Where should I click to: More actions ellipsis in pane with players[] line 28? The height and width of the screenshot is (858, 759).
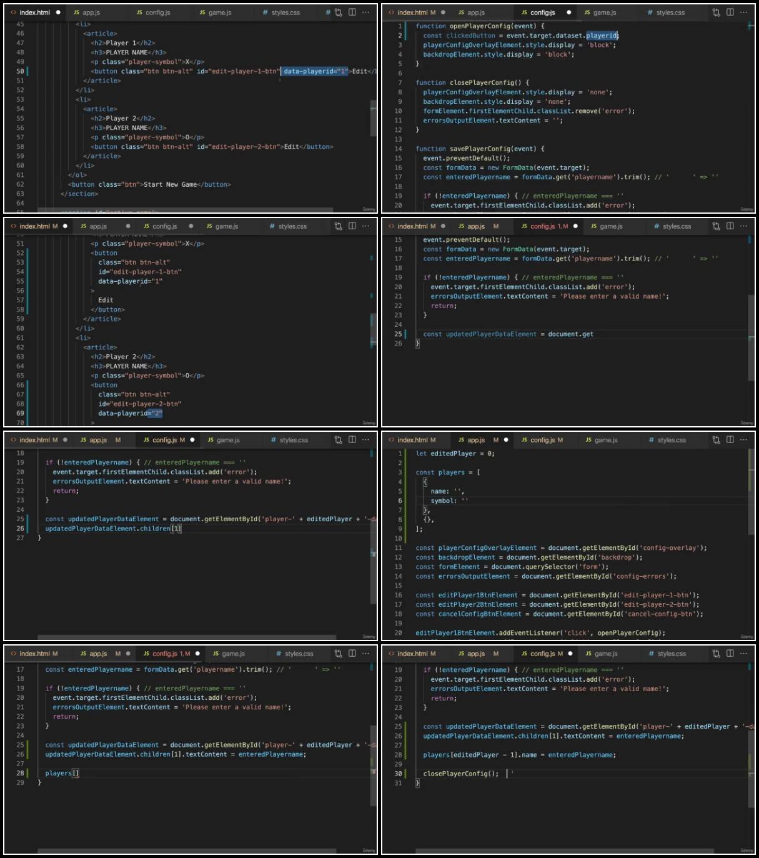pos(365,654)
